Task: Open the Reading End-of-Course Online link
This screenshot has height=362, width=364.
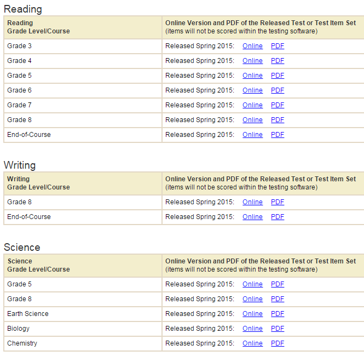Action: pyautogui.click(x=252, y=135)
